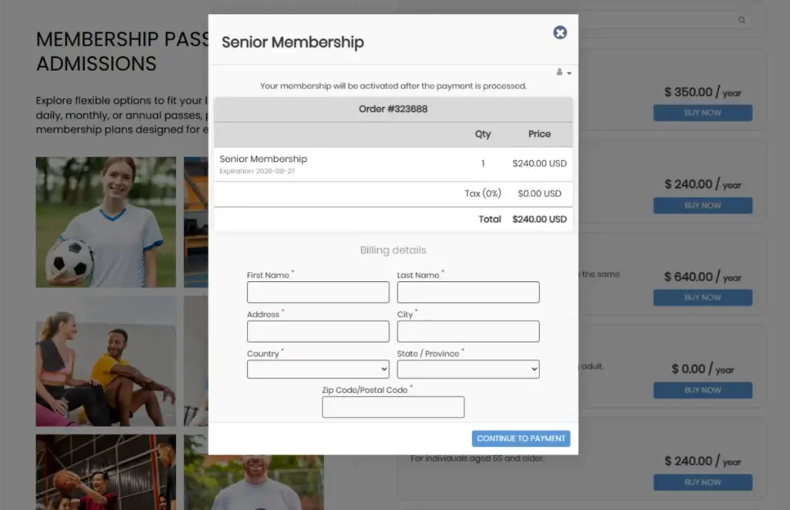Click the basketball players photo
Viewport: 790px width, 510px height.
click(106, 472)
